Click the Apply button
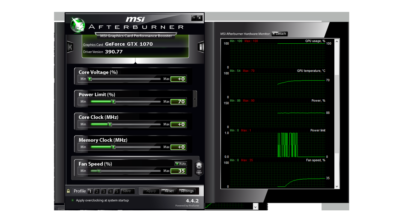Screen dimensions: 403x222 (x=151, y=191)
